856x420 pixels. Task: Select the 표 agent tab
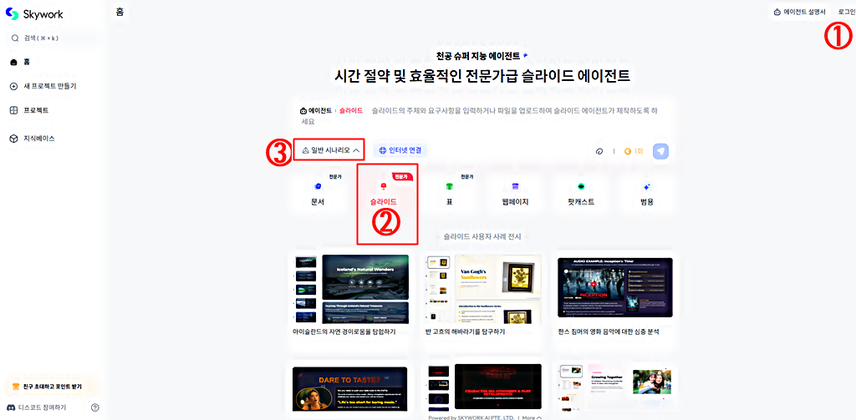pyautogui.click(x=449, y=194)
